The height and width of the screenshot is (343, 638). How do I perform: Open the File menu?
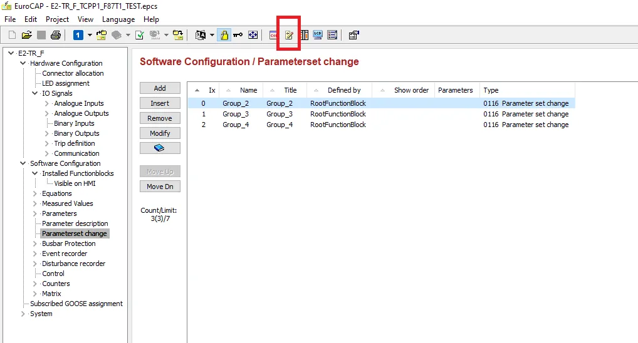(x=10, y=19)
